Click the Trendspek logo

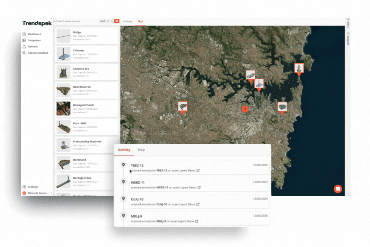tap(37, 23)
